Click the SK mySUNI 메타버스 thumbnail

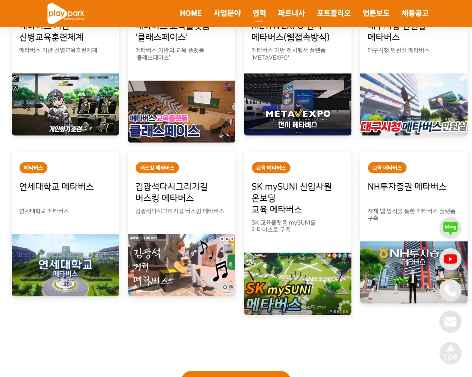tap(298, 284)
